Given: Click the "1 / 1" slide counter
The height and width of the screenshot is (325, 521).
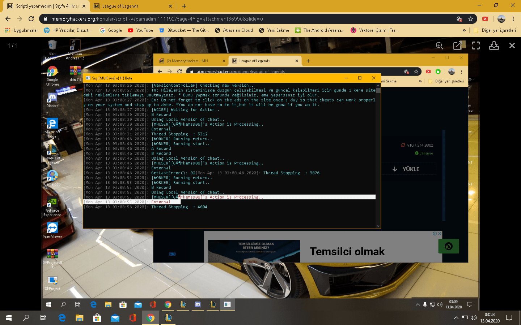Looking at the screenshot, I should (13, 45).
